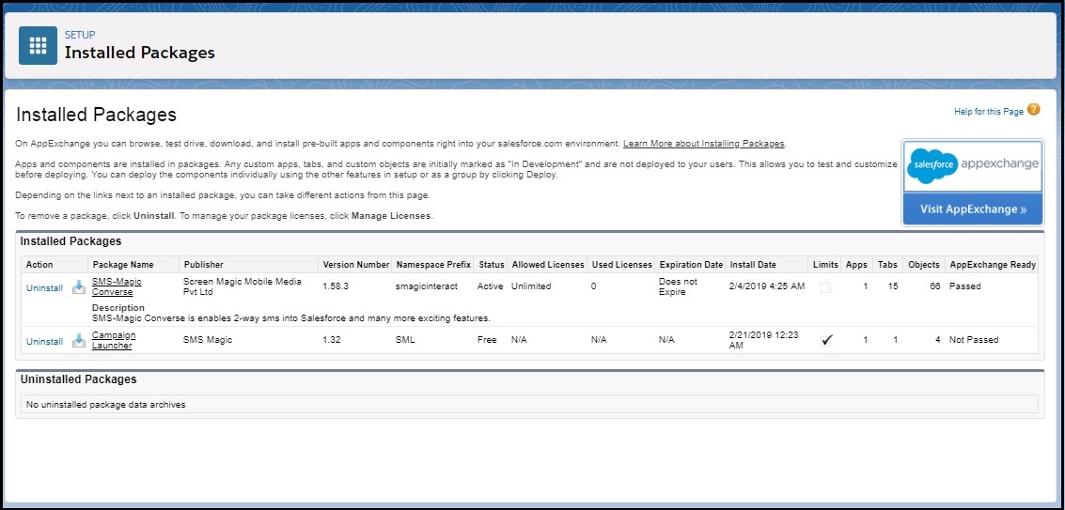Click the Apps column header
The width and height of the screenshot is (1065, 510).
856,265
